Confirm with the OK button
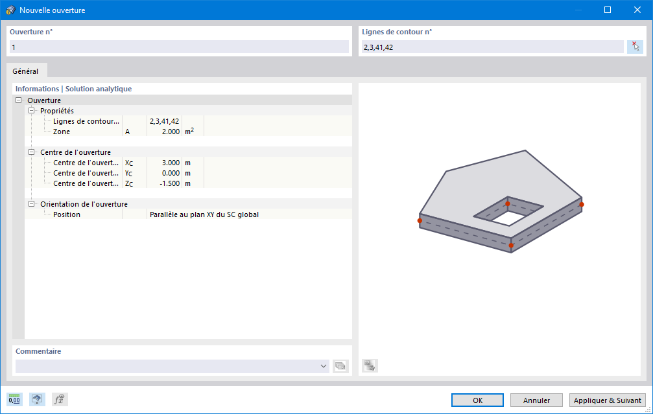Image resolution: width=653 pixels, height=414 pixels. [x=477, y=400]
